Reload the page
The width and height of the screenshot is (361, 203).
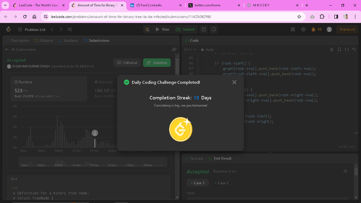point(25,17)
